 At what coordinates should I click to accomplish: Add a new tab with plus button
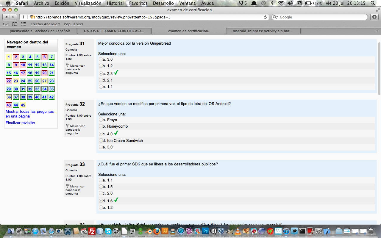point(377,31)
